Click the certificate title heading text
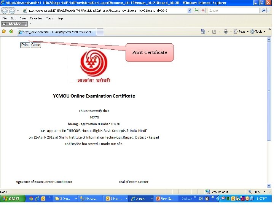 (x=94, y=96)
